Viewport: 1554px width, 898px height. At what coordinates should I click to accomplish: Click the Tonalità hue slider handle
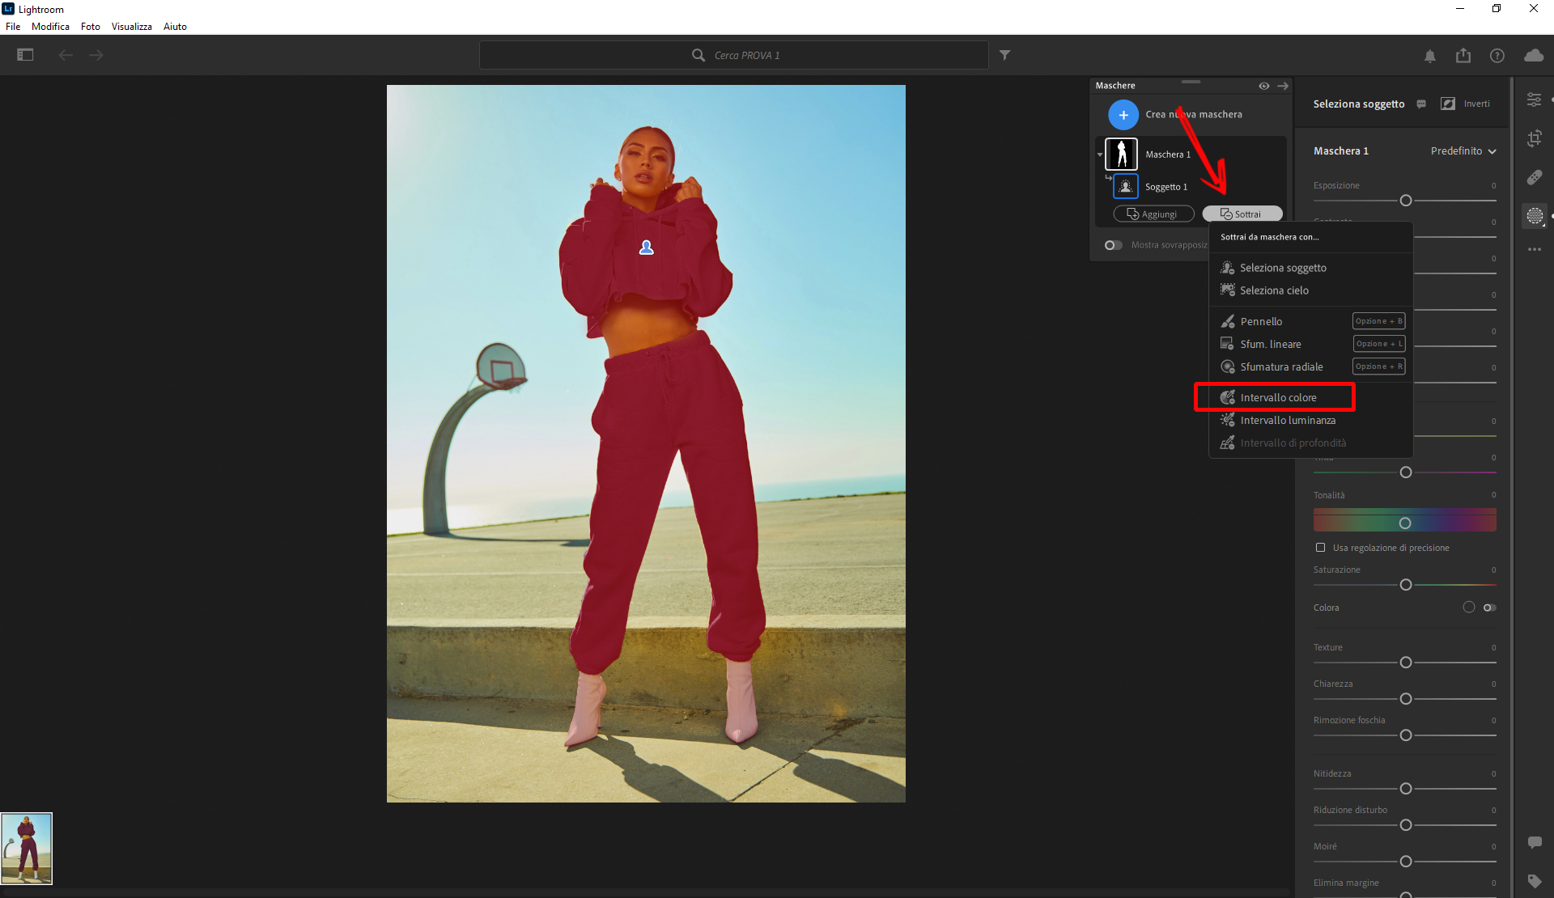coord(1405,523)
